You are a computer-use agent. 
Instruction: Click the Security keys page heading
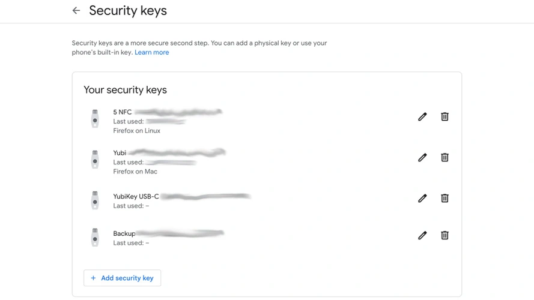pos(128,11)
